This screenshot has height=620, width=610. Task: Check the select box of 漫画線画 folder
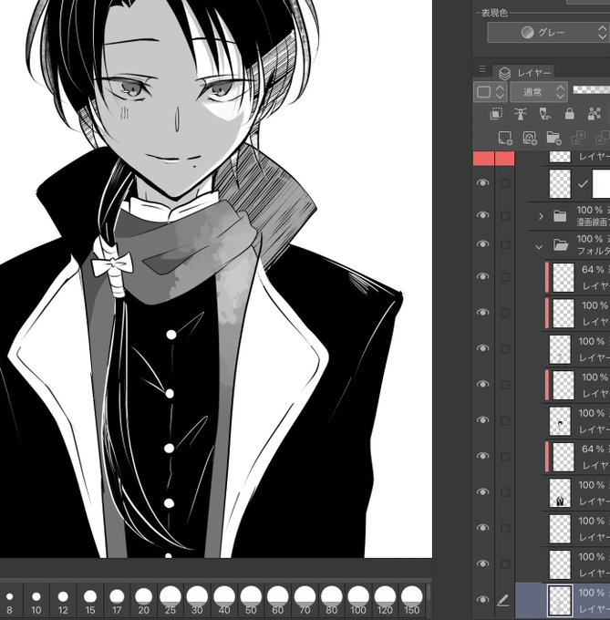pyautogui.click(x=505, y=215)
